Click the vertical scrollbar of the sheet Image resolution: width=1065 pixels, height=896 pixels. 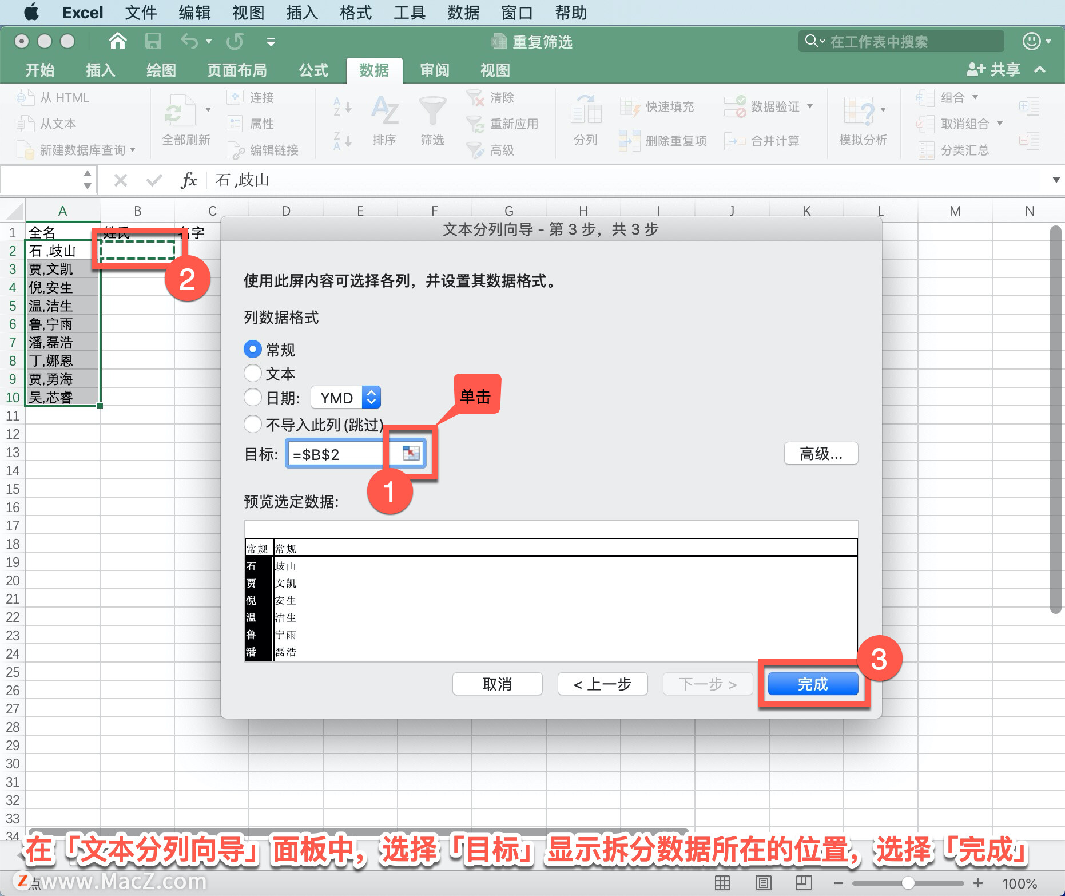click(1056, 419)
